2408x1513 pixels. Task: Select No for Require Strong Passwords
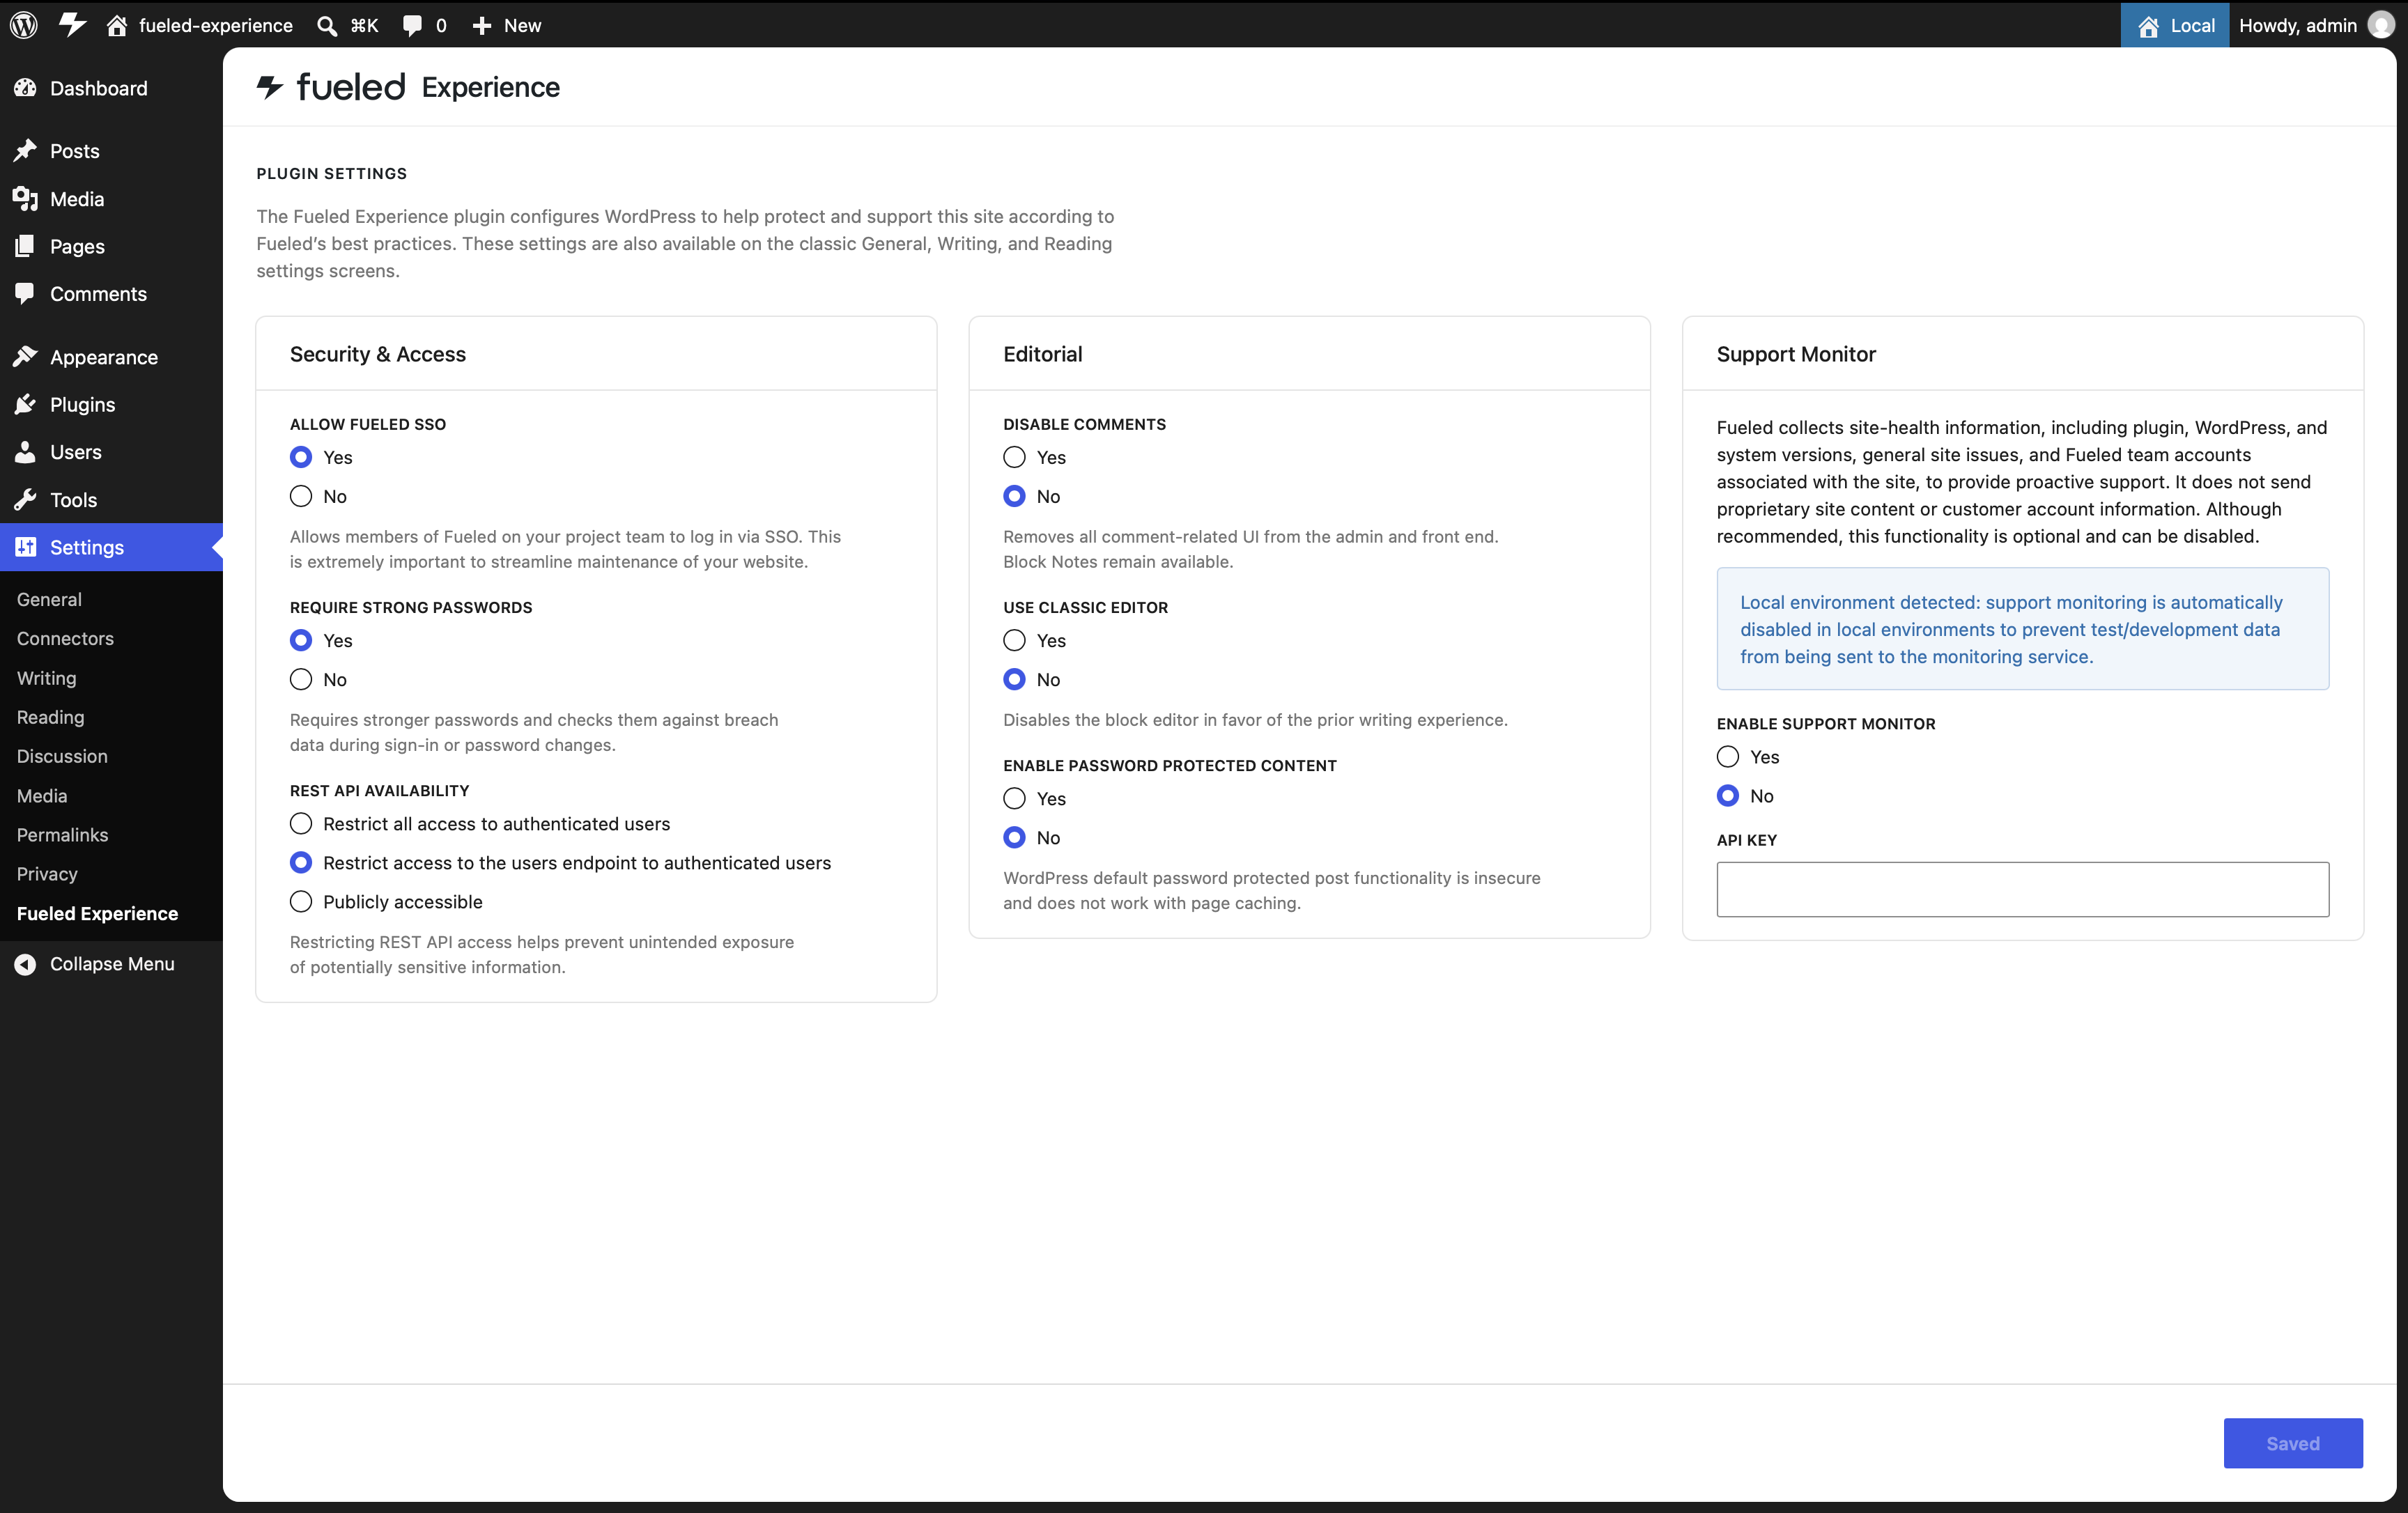click(x=301, y=679)
